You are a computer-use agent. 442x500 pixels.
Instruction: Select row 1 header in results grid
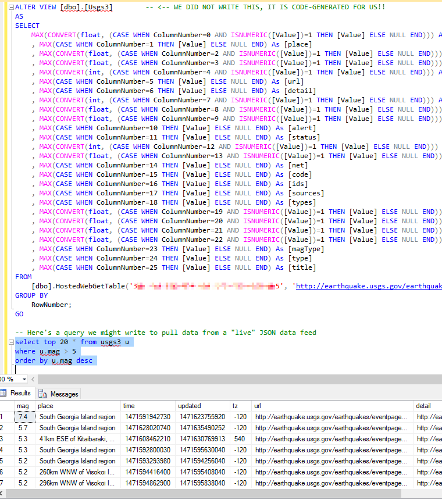[x=6, y=417]
